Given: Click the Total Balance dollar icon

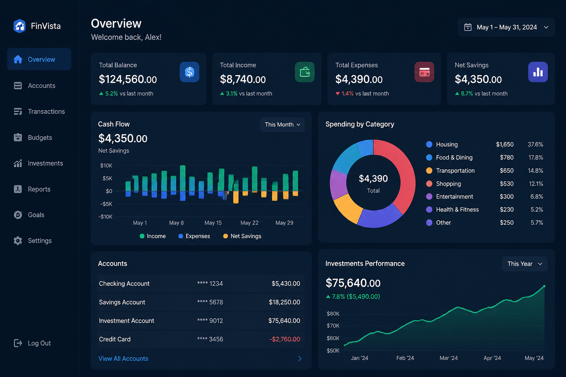Looking at the screenshot, I should click(189, 72).
